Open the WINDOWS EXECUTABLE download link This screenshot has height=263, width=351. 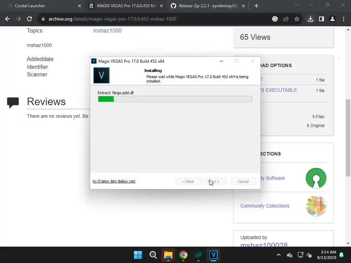[x=278, y=90]
